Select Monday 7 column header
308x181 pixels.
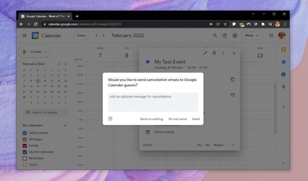point(100,53)
